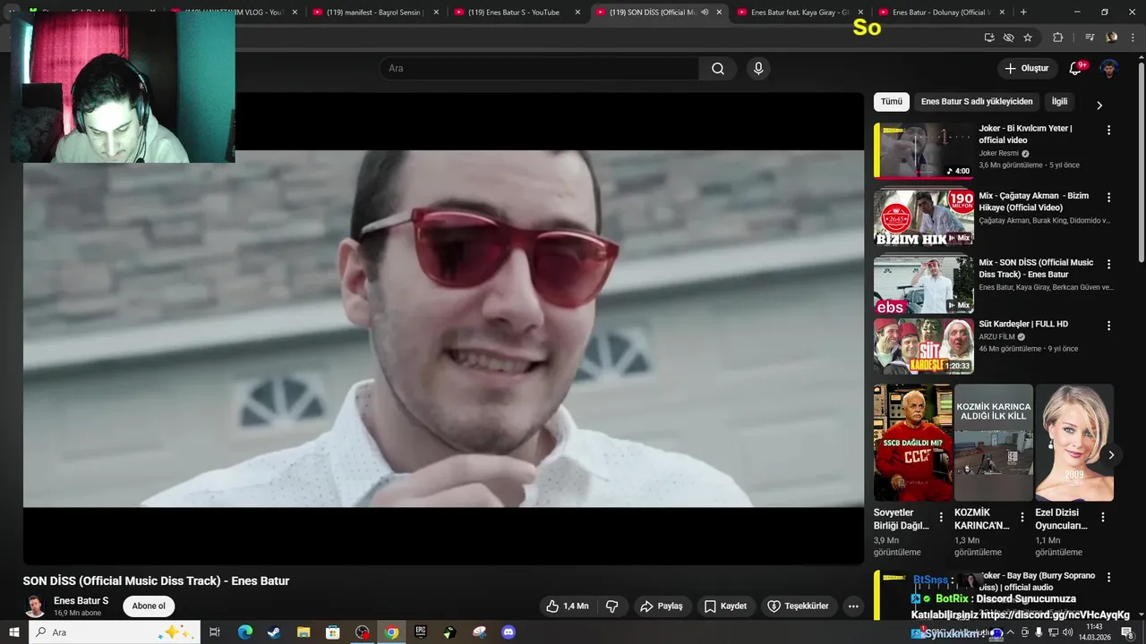Click the YouTube search magnifier button
The height and width of the screenshot is (644, 1146).
(x=718, y=69)
